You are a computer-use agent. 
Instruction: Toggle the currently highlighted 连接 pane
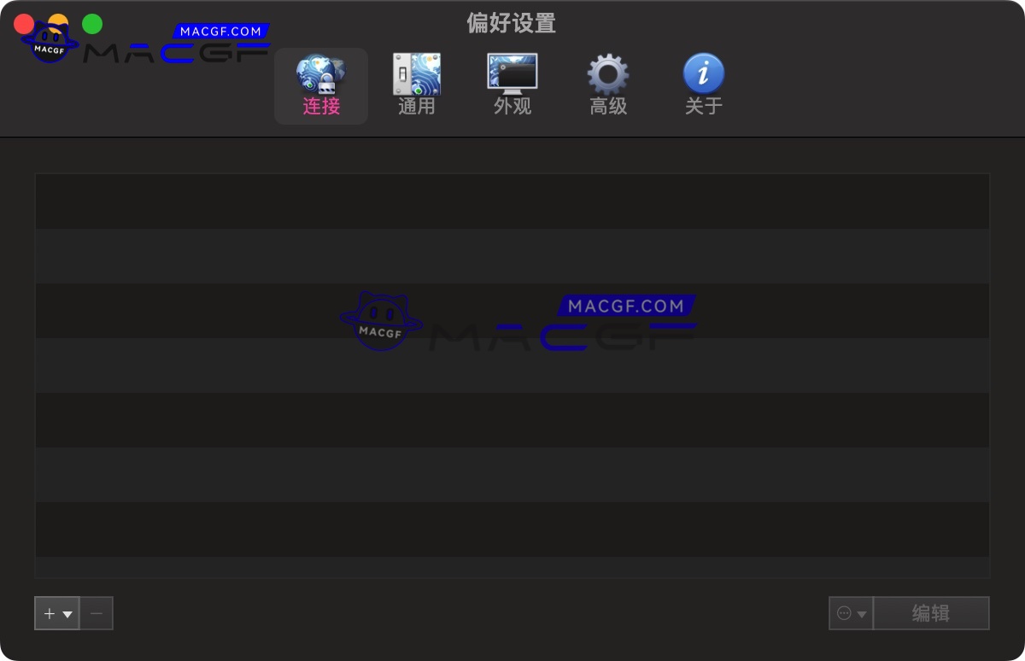[320, 84]
